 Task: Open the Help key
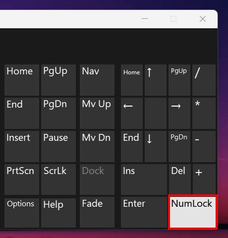(x=58, y=213)
